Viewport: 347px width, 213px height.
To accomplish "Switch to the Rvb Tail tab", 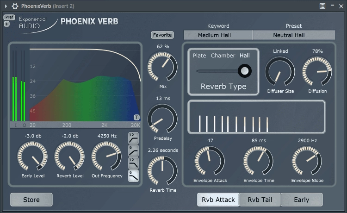I will click(260, 200).
